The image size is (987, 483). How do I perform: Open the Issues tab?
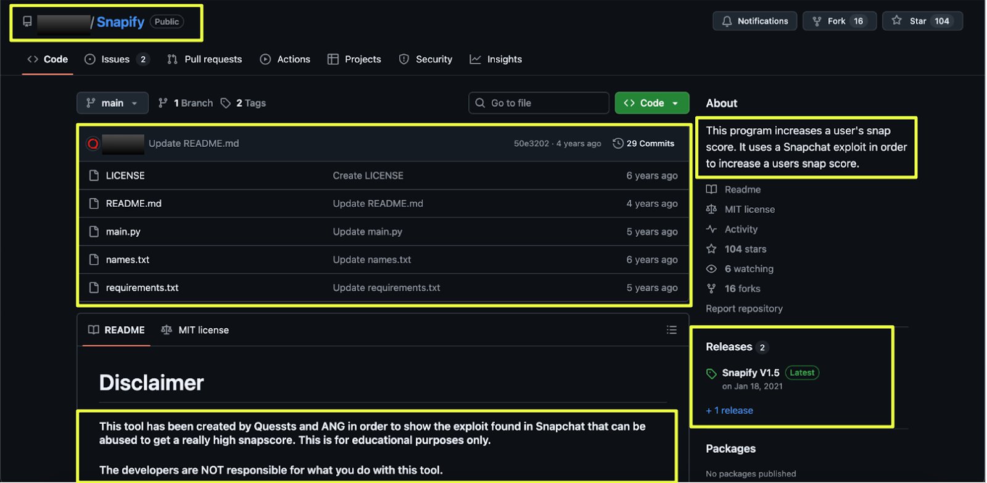tap(115, 59)
